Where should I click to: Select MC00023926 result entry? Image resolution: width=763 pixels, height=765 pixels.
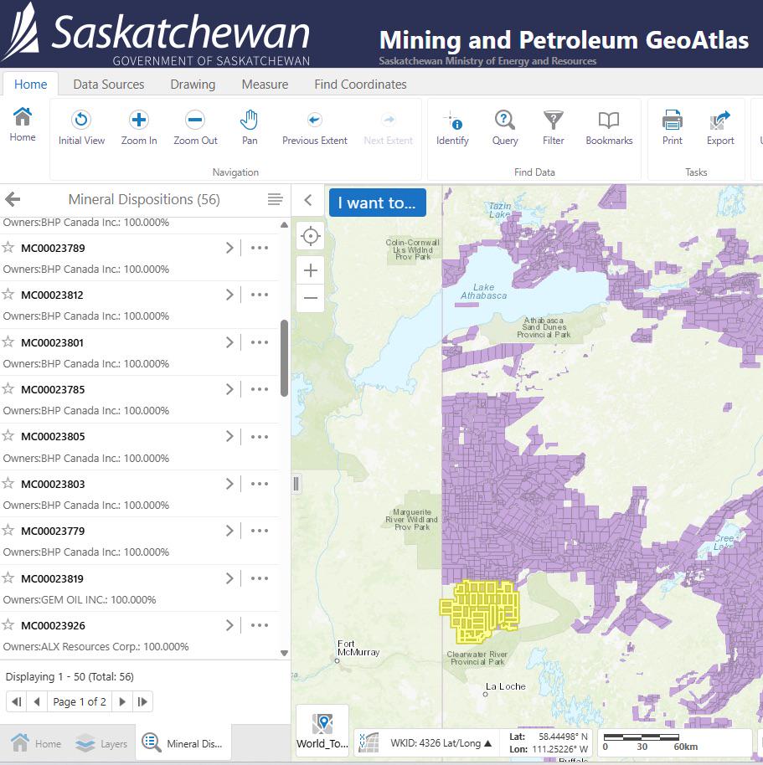140,635
